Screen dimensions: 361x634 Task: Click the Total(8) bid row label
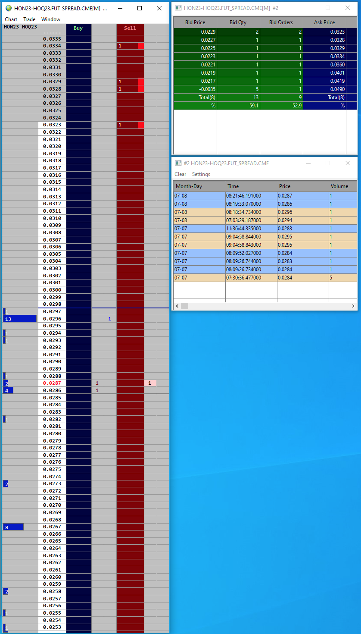pos(195,97)
